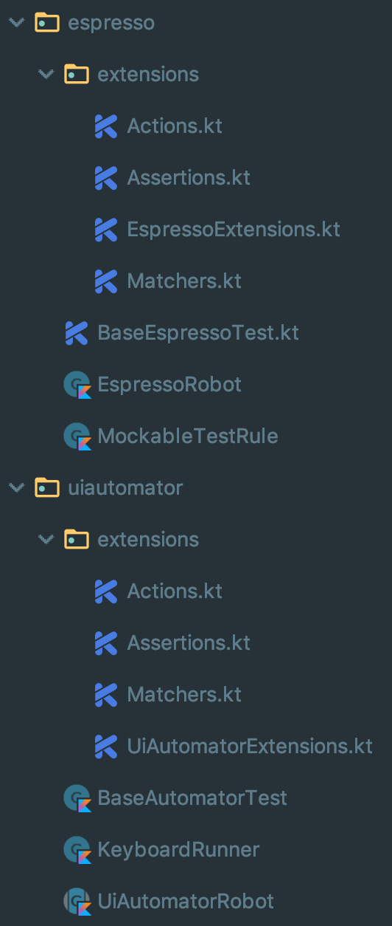Click class icon next to KeyboardRunner
Image resolution: width=392 pixels, height=926 pixels.
(77, 850)
